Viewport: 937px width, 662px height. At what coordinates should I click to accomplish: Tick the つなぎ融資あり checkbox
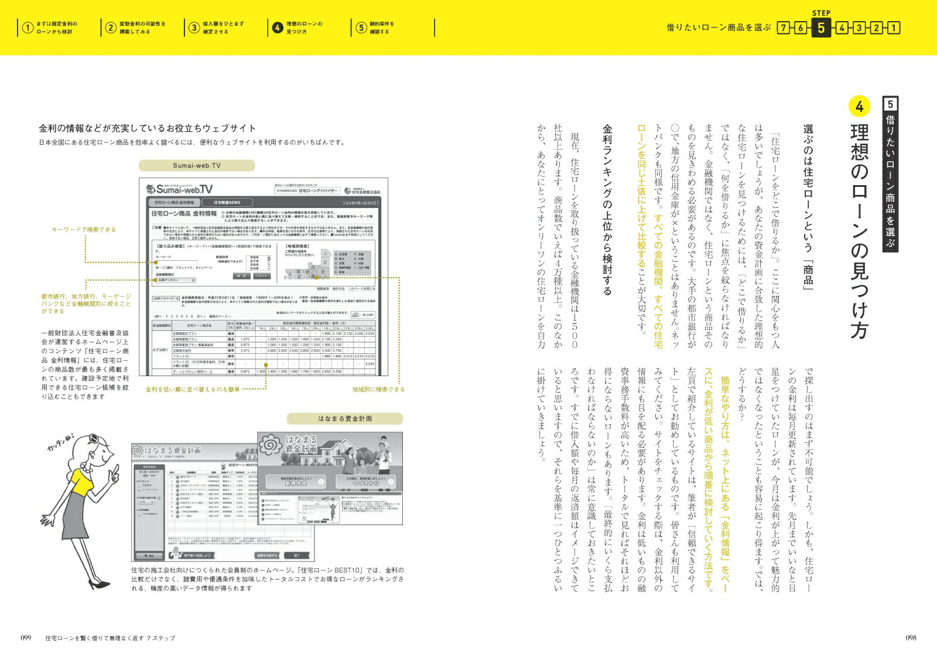(139, 514)
